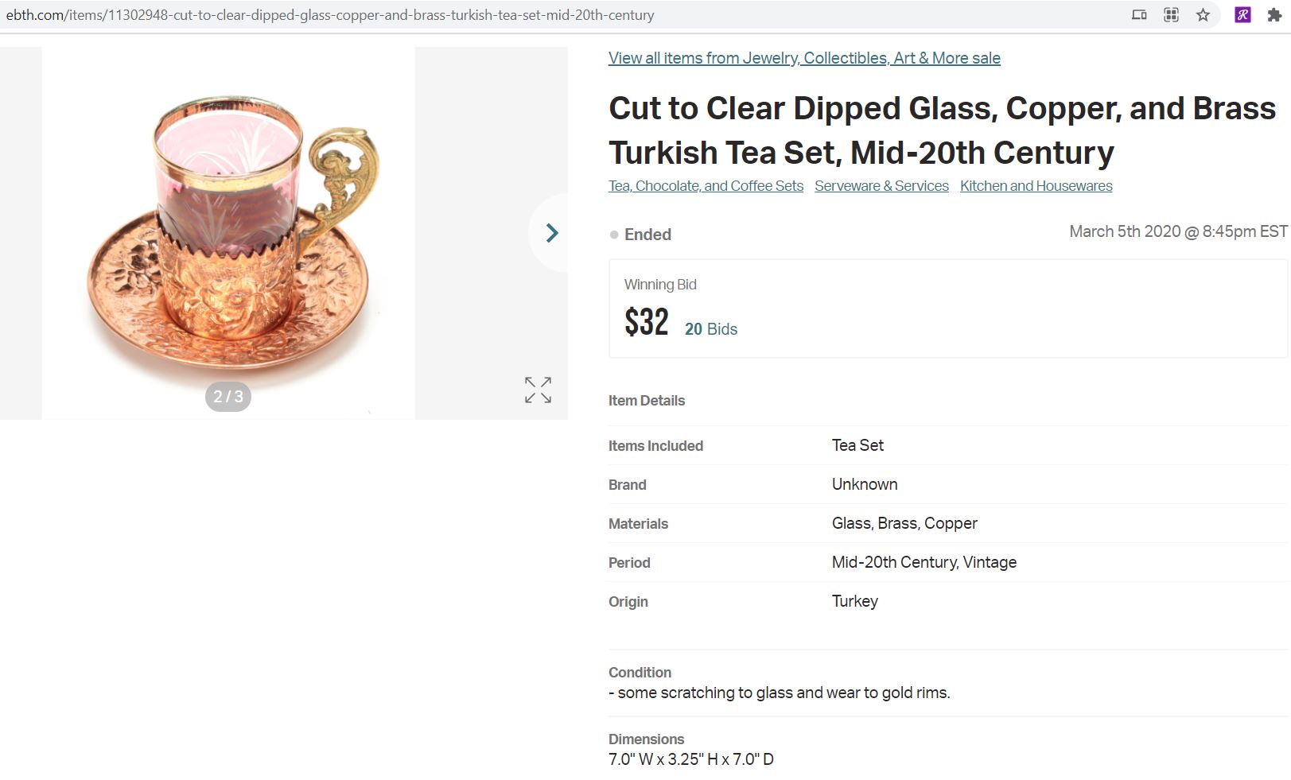
Task: Open the Rakuten browser extension
Action: tap(1242, 14)
